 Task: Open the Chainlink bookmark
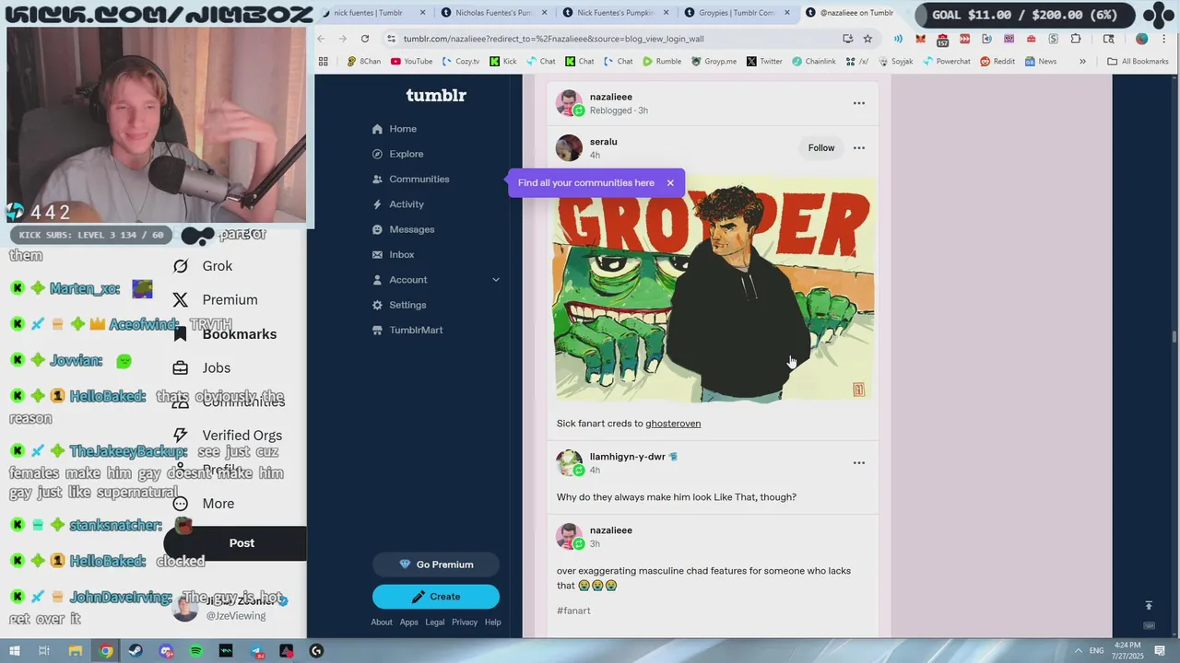[813, 62]
